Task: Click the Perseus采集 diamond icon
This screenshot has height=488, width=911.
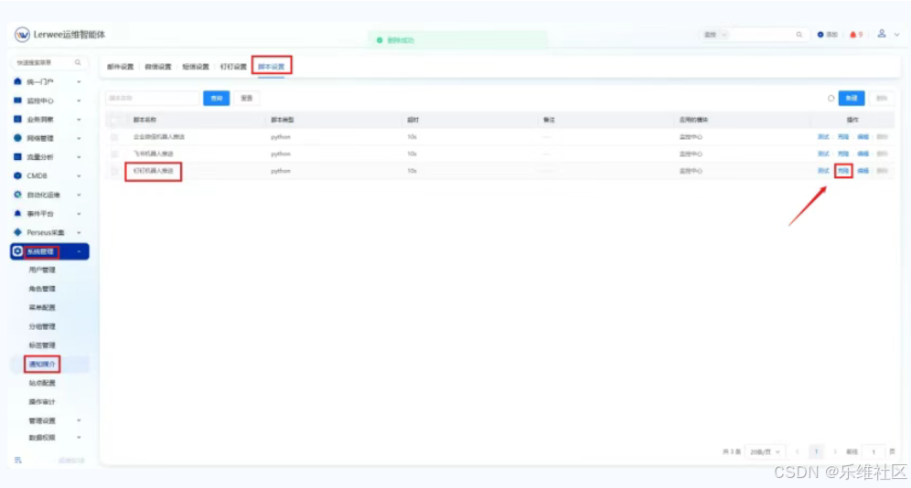Action: pos(17,232)
